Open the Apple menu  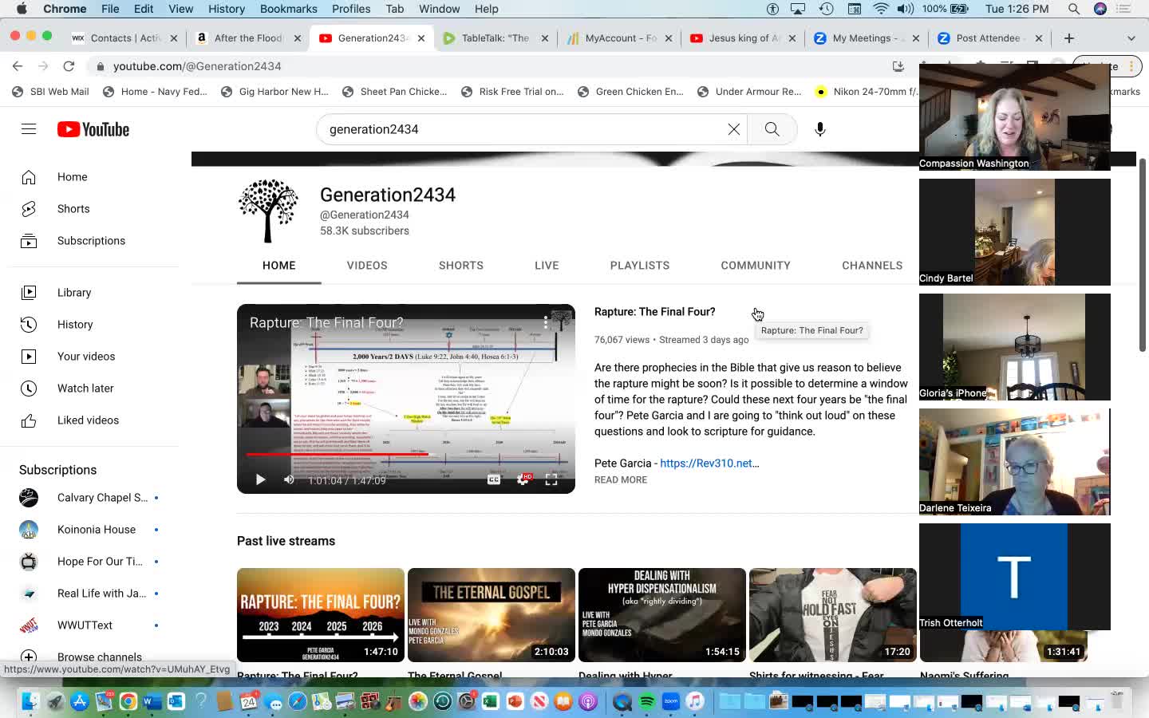pyautogui.click(x=22, y=9)
